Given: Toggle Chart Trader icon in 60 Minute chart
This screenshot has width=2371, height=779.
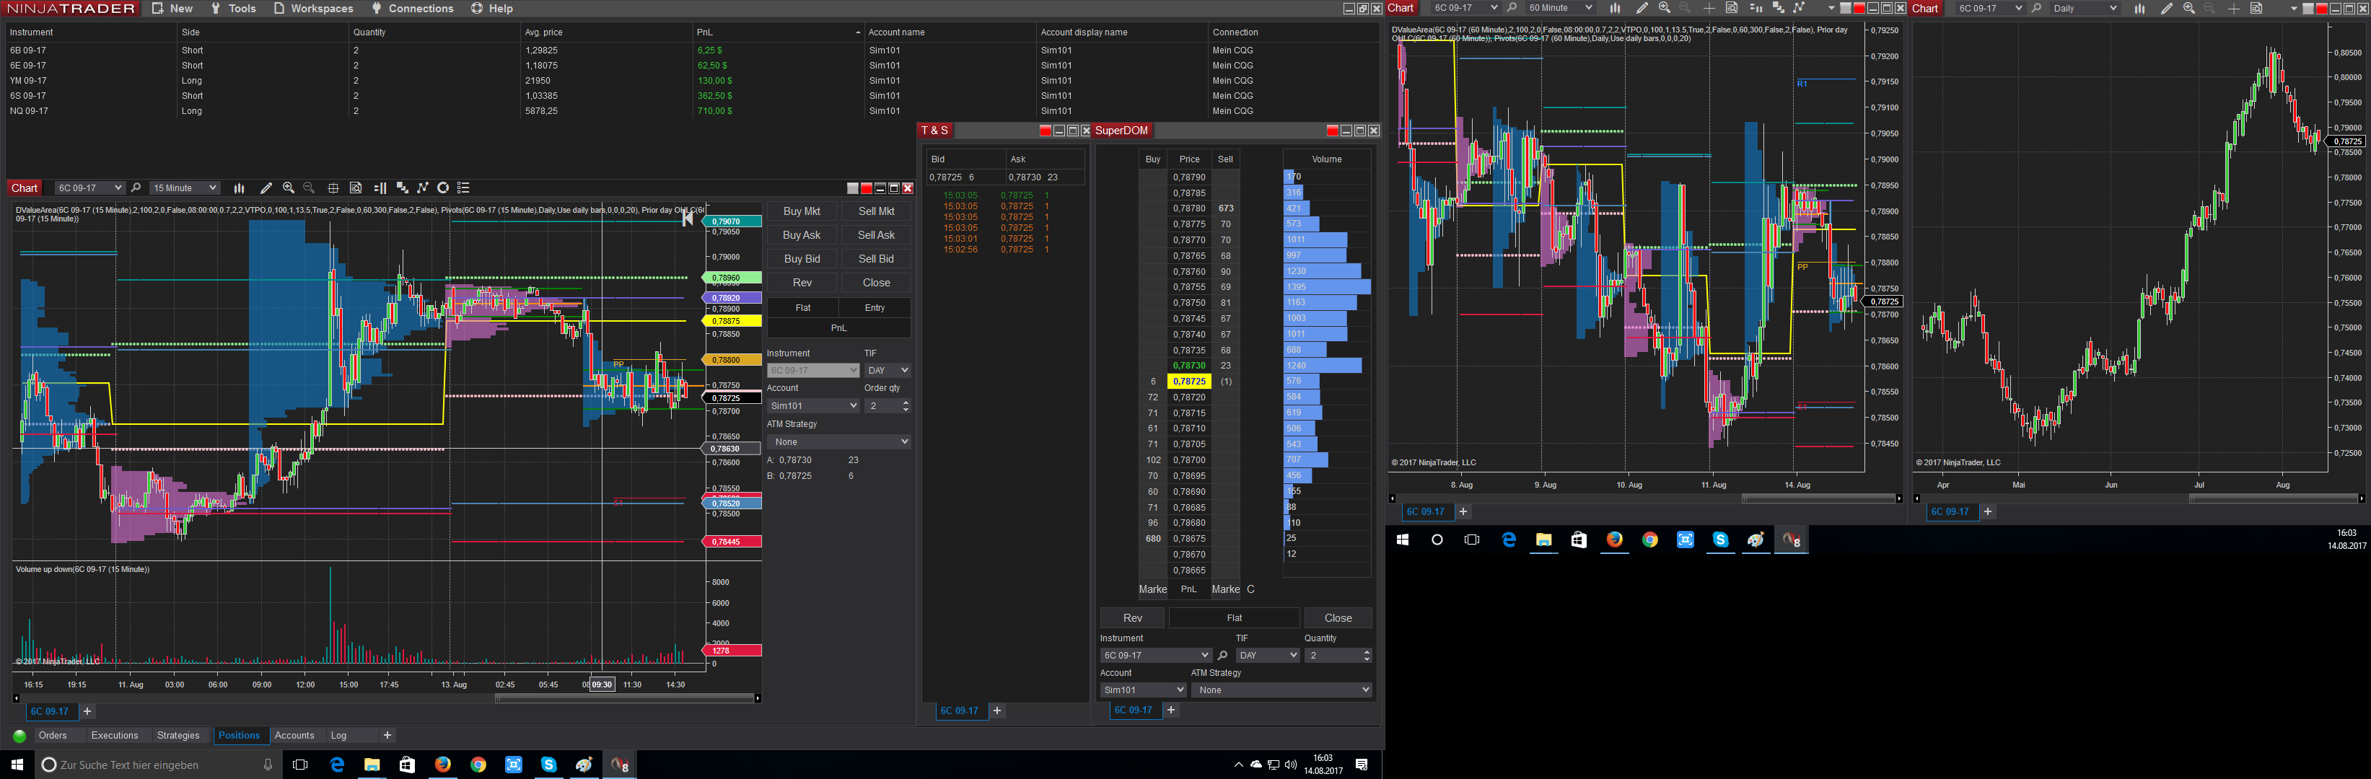Looking at the screenshot, I should click(1756, 8).
